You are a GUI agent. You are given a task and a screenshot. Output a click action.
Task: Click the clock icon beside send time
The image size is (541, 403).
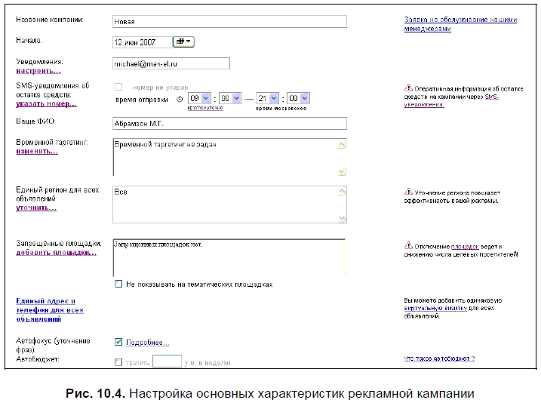(x=179, y=98)
